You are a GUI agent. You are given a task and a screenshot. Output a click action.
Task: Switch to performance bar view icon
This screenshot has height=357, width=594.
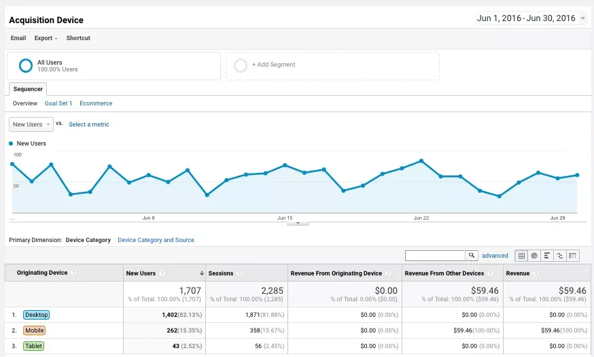[547, 256]
